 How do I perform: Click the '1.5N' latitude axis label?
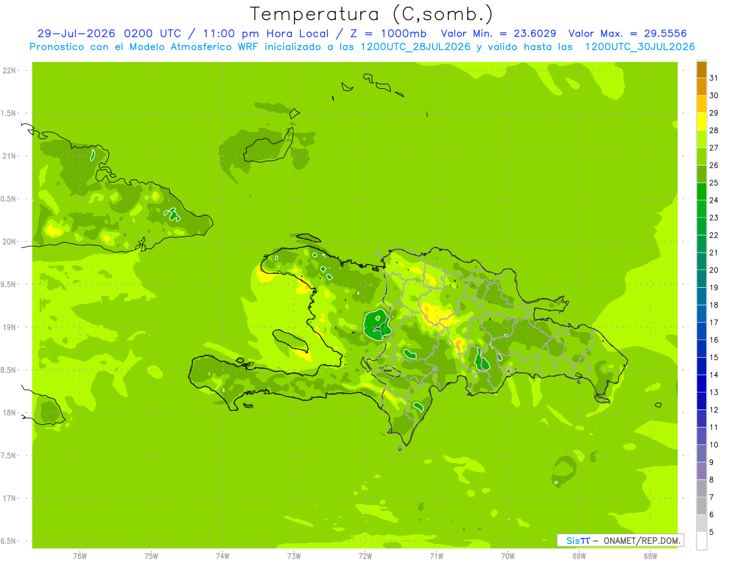(9, 114)
